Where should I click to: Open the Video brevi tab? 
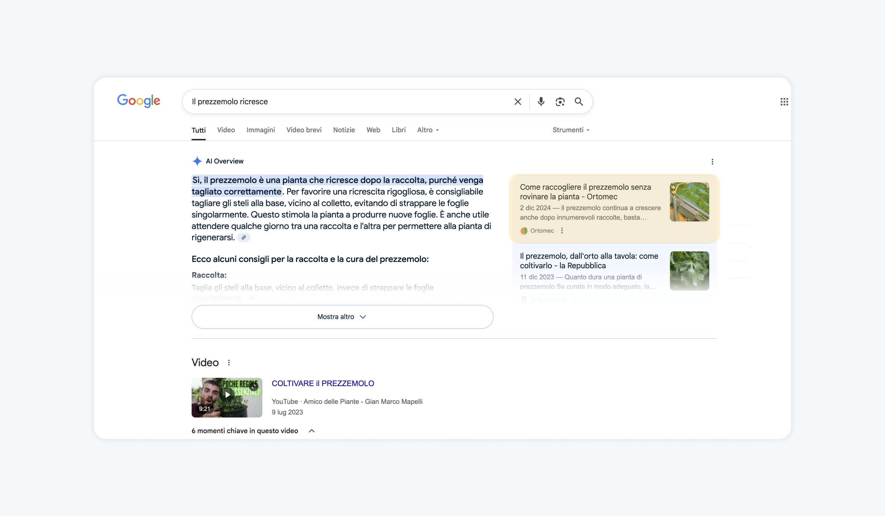click(304, 130)
